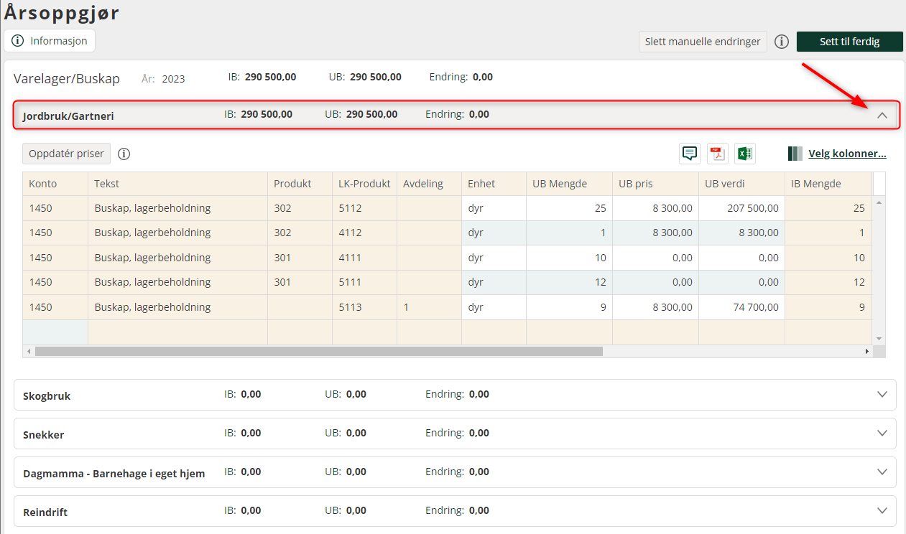The image size is (906, 534).
Task: Export the table as PDF
Action: point(717,153)
